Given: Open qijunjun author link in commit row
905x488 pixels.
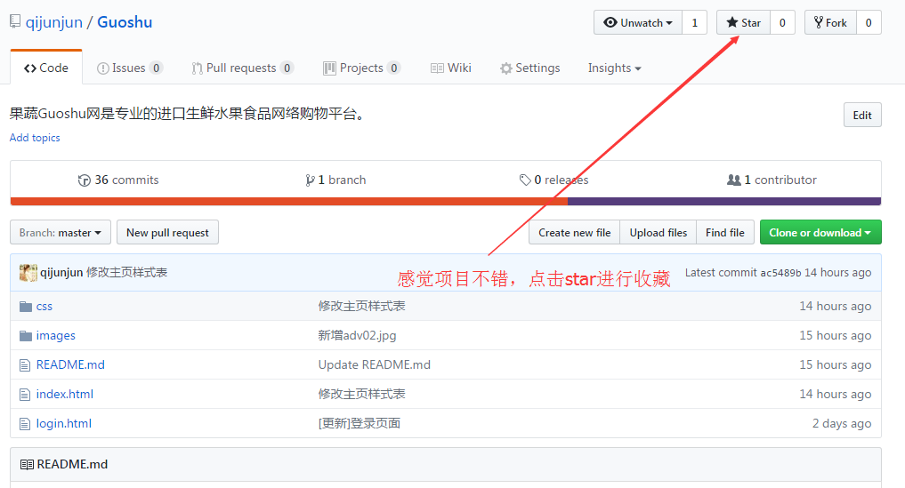Looking at the screenshot, I should click(61, 272).
